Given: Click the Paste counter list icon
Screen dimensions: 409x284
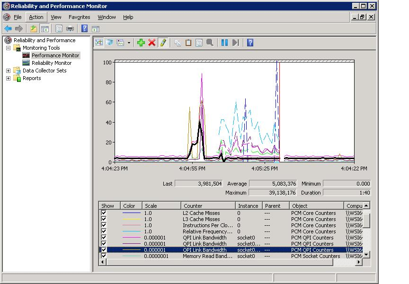Looking at the screenshot, I should pyautogui.click(x=188, y=43).
